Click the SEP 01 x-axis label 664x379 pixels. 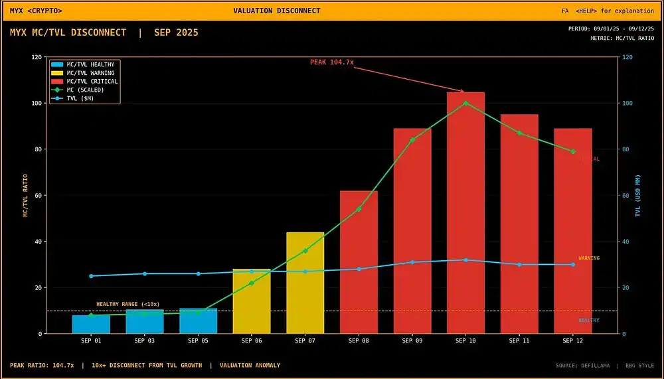[x=91, y=341]
